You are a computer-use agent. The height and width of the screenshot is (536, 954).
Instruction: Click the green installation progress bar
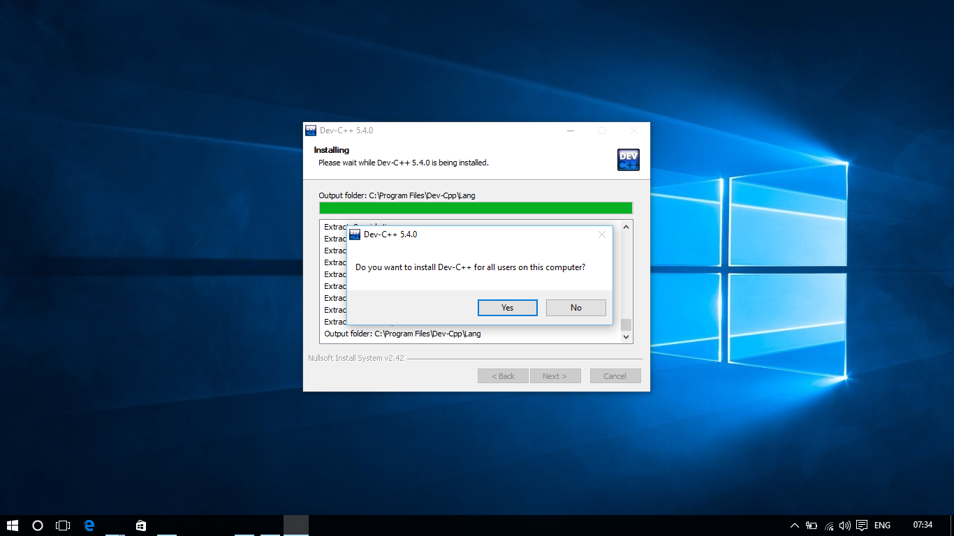476,208
